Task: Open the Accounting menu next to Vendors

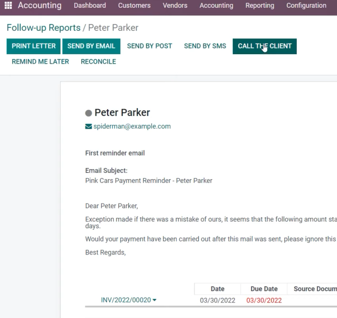Action: pos(216,6)
